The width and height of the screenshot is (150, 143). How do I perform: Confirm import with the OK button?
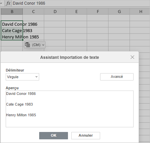coord(54,136)
